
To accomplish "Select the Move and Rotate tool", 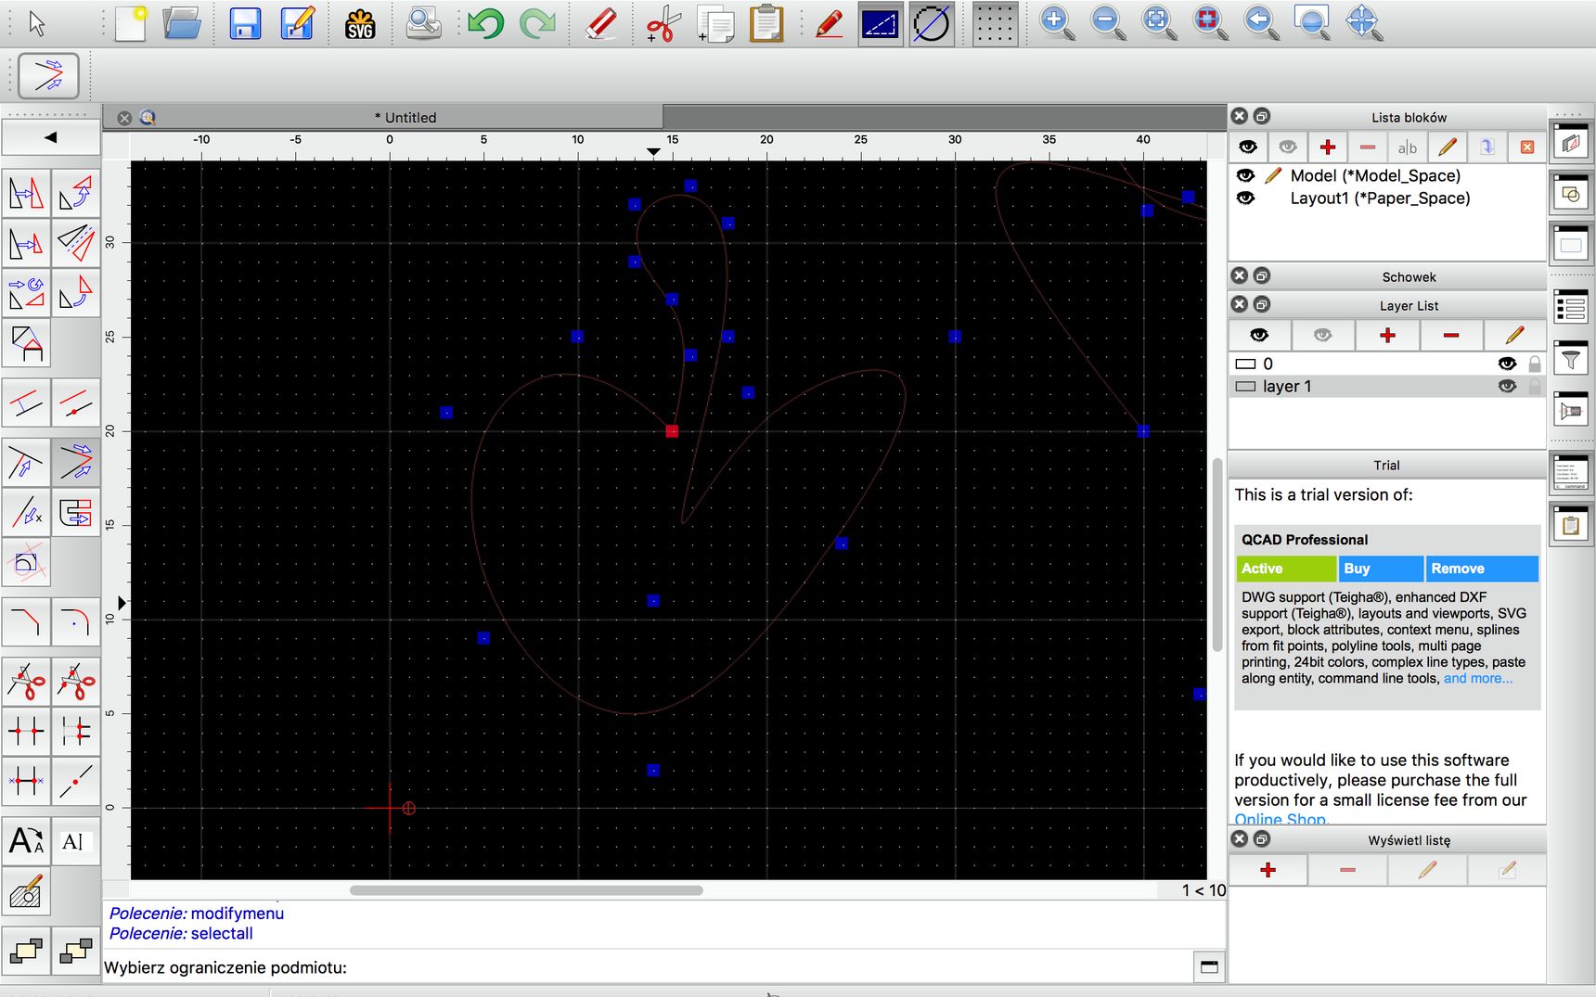I will [x=26, y=293].
